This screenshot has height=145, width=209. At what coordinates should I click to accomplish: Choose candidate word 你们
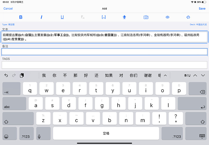pos(133,75)
